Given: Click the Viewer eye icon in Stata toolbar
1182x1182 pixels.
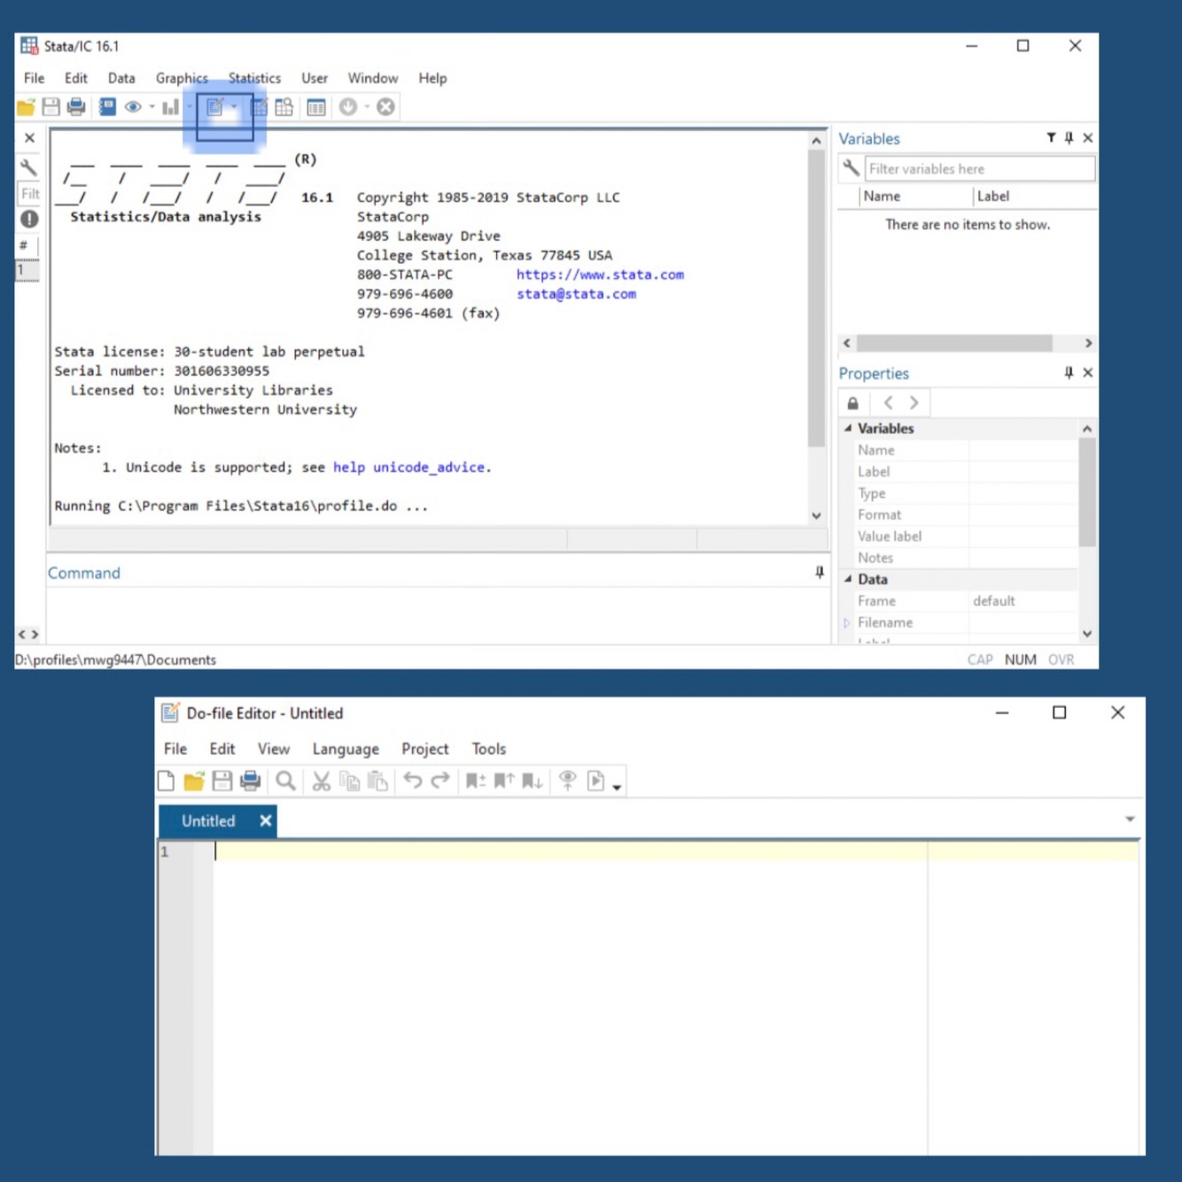Looking at the screenshot, I should (133, 107).
